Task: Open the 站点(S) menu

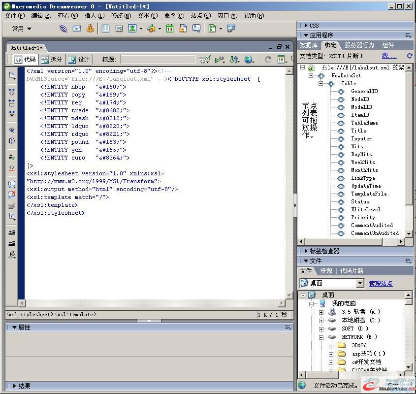Action: 200,15
